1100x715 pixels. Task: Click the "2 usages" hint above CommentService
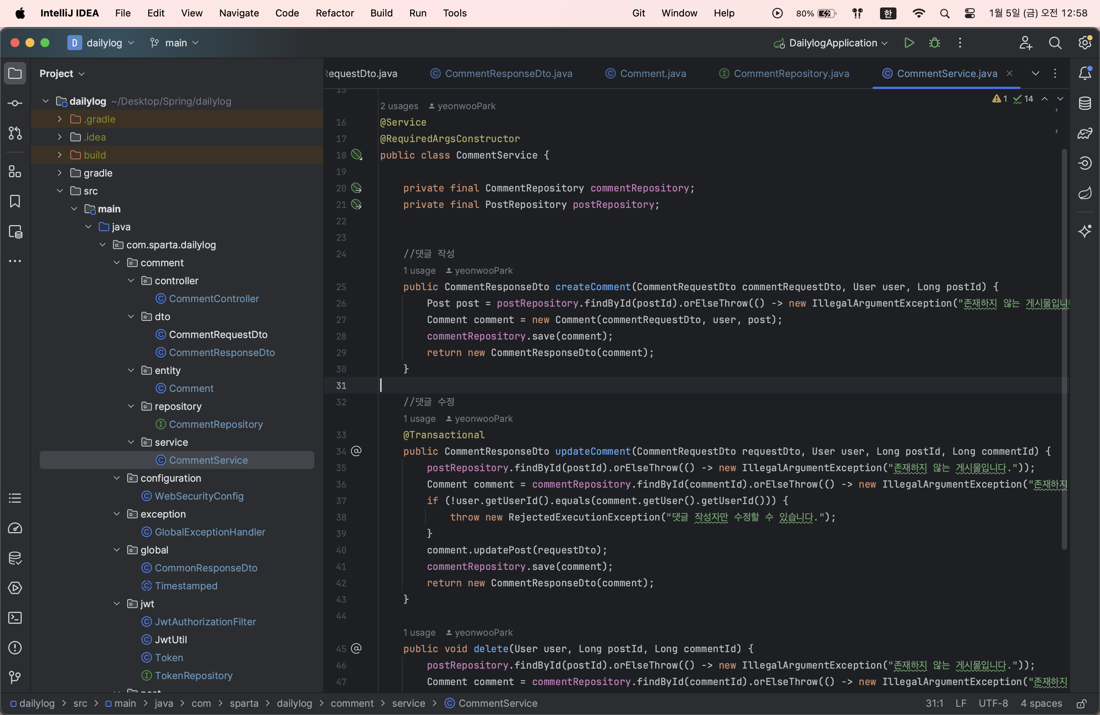(398, 106)
